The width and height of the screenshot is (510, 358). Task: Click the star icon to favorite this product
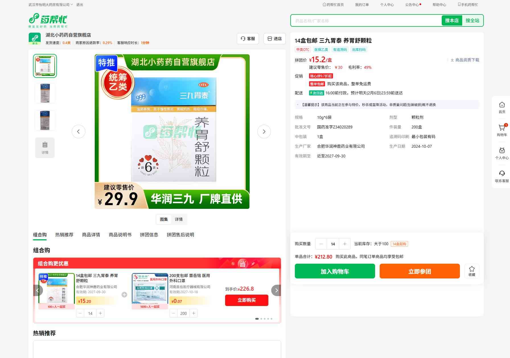click(x=472, y=271)
